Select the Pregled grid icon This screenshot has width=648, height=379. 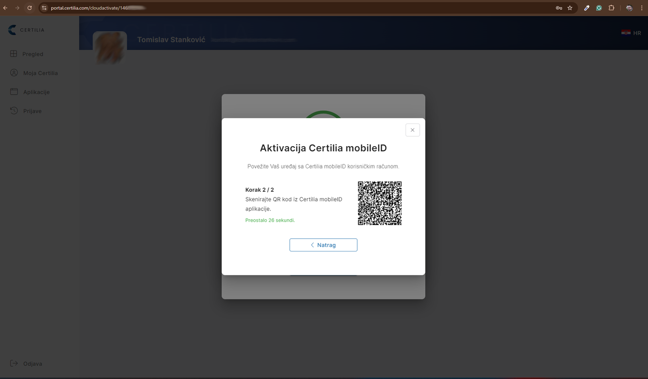13,54
